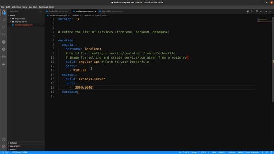
Task: Click 'Found 0 variables' in the status bar
Action: pos(252,152)
